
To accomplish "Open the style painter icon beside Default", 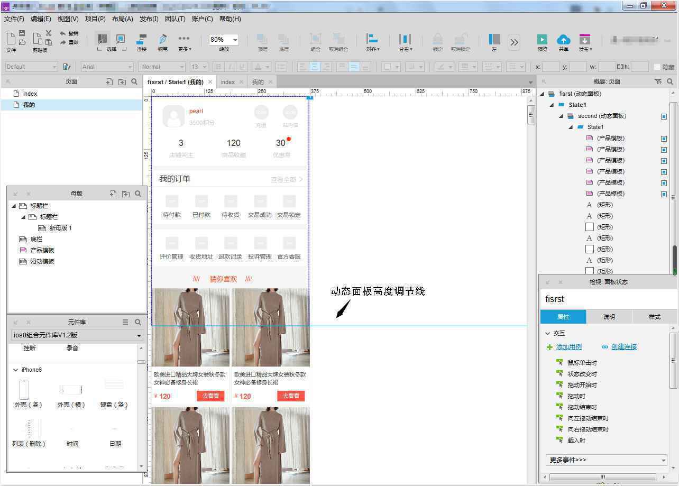I will tap(67, 67).
